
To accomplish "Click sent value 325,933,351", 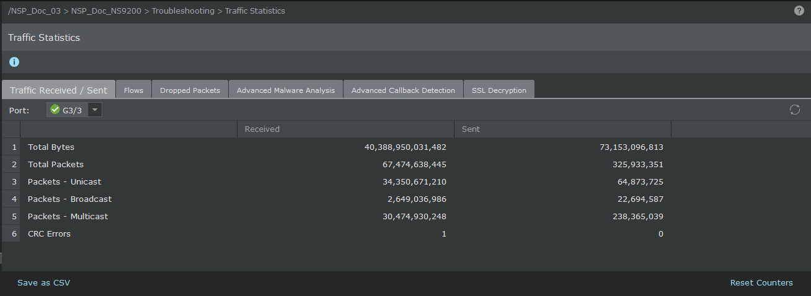I will 637,165.
